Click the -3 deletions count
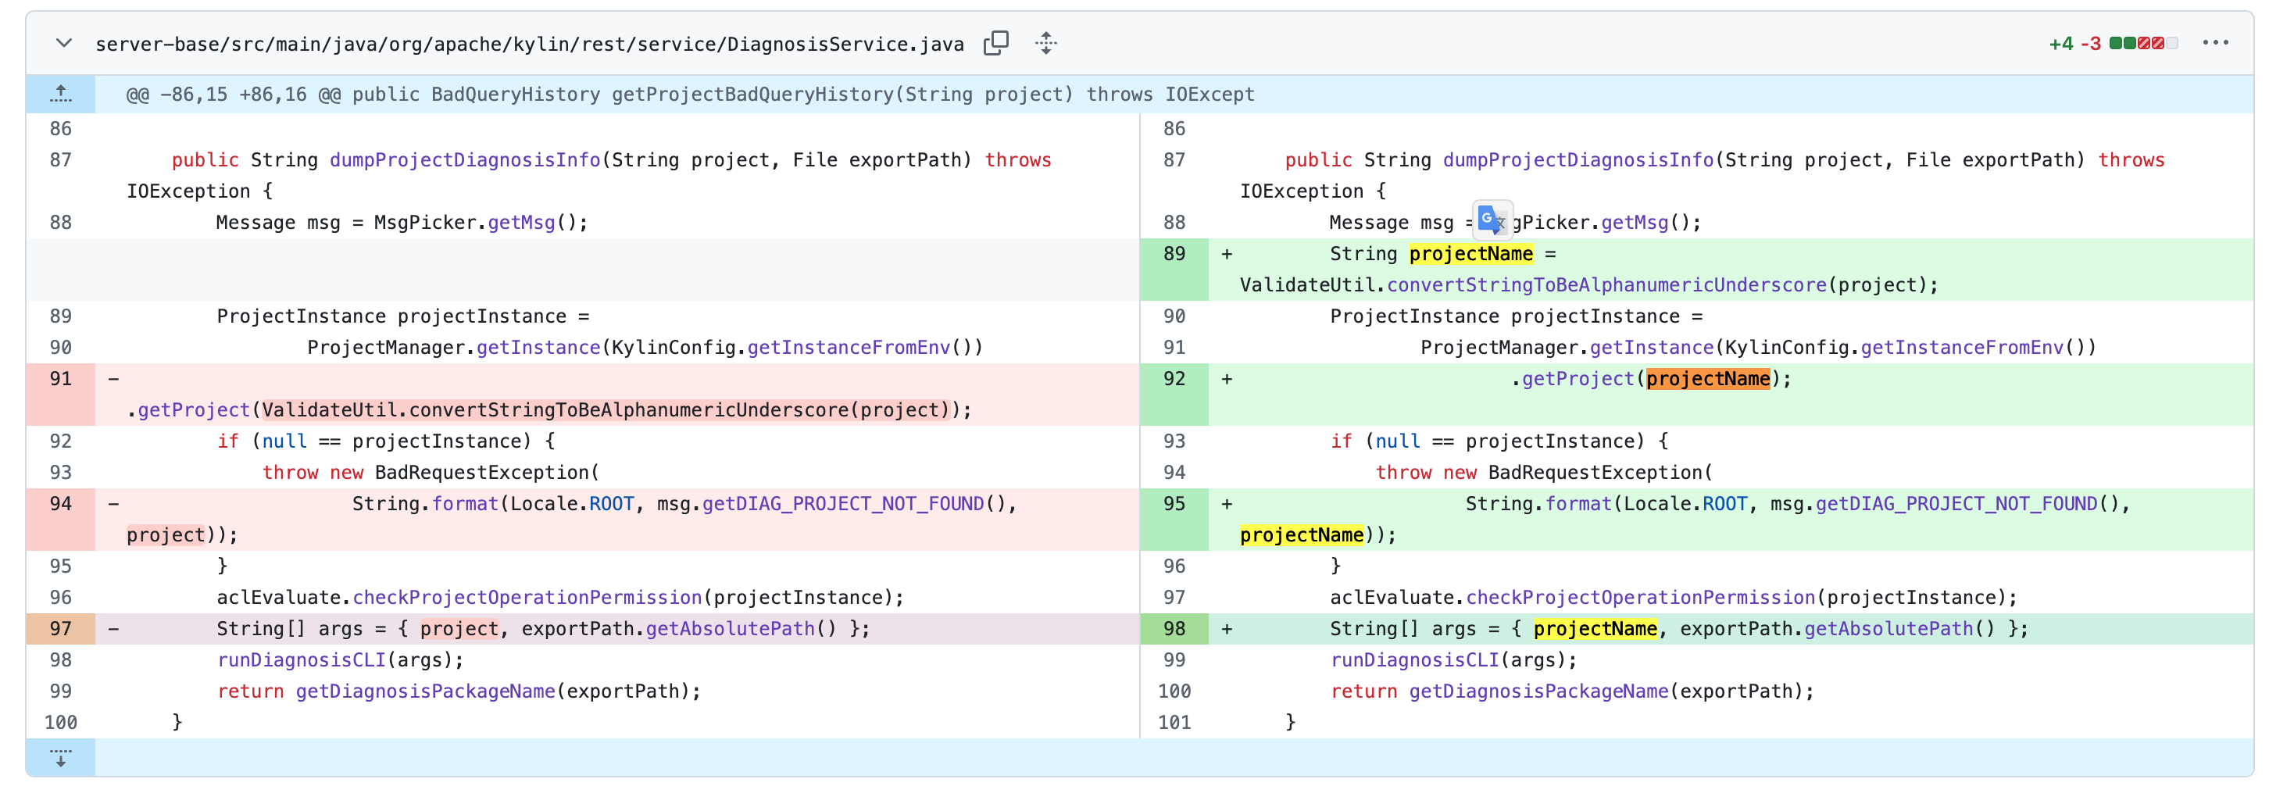The width and height of the screenshot is (2269, 786). click(x=2090, y=44)
